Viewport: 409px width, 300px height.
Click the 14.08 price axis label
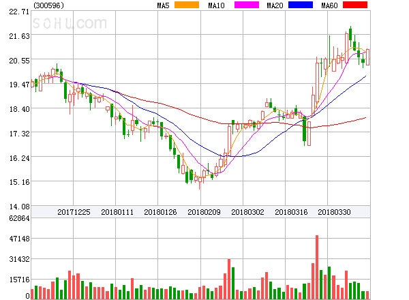pos(19,207)
